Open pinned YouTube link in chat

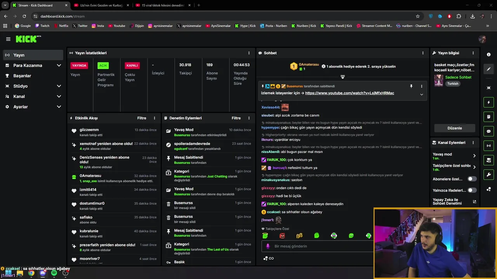point(349,93)
